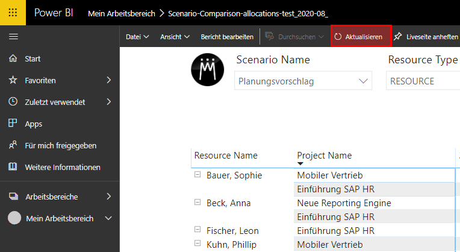Viewport: 460px width, 252px height.
Task: Select the name Fischer, Leon
Action: click(x=232, y=231)
